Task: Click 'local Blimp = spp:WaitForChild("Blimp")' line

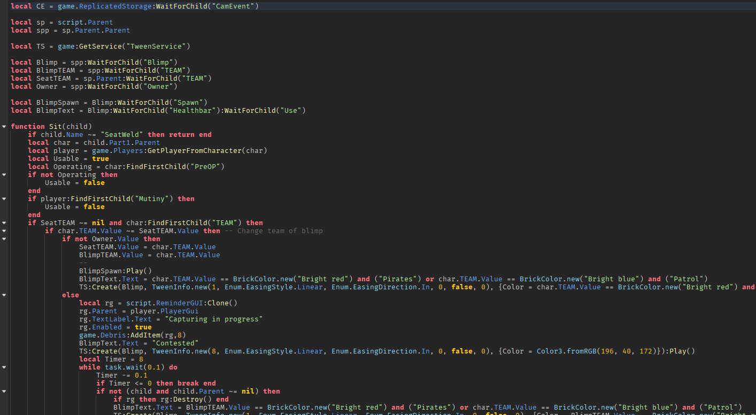Action: click(x=94, y=63)
